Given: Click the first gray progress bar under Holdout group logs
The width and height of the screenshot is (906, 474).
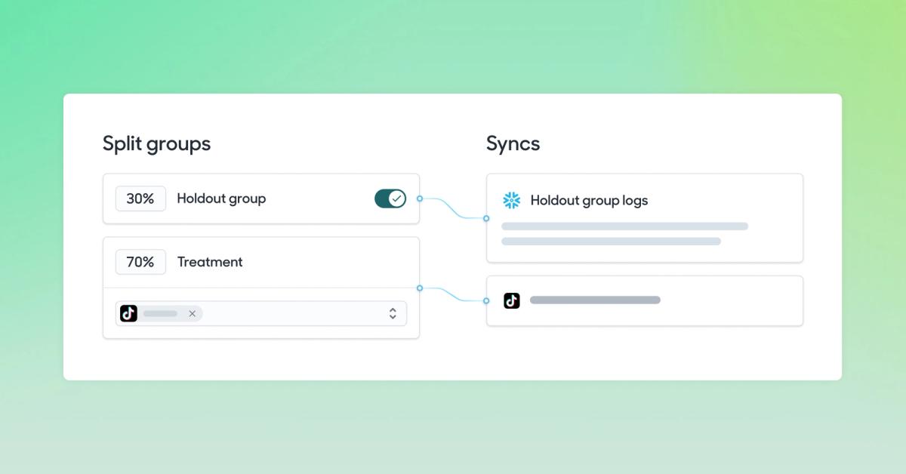Looking at the screenshot, I should coord(623,226).
